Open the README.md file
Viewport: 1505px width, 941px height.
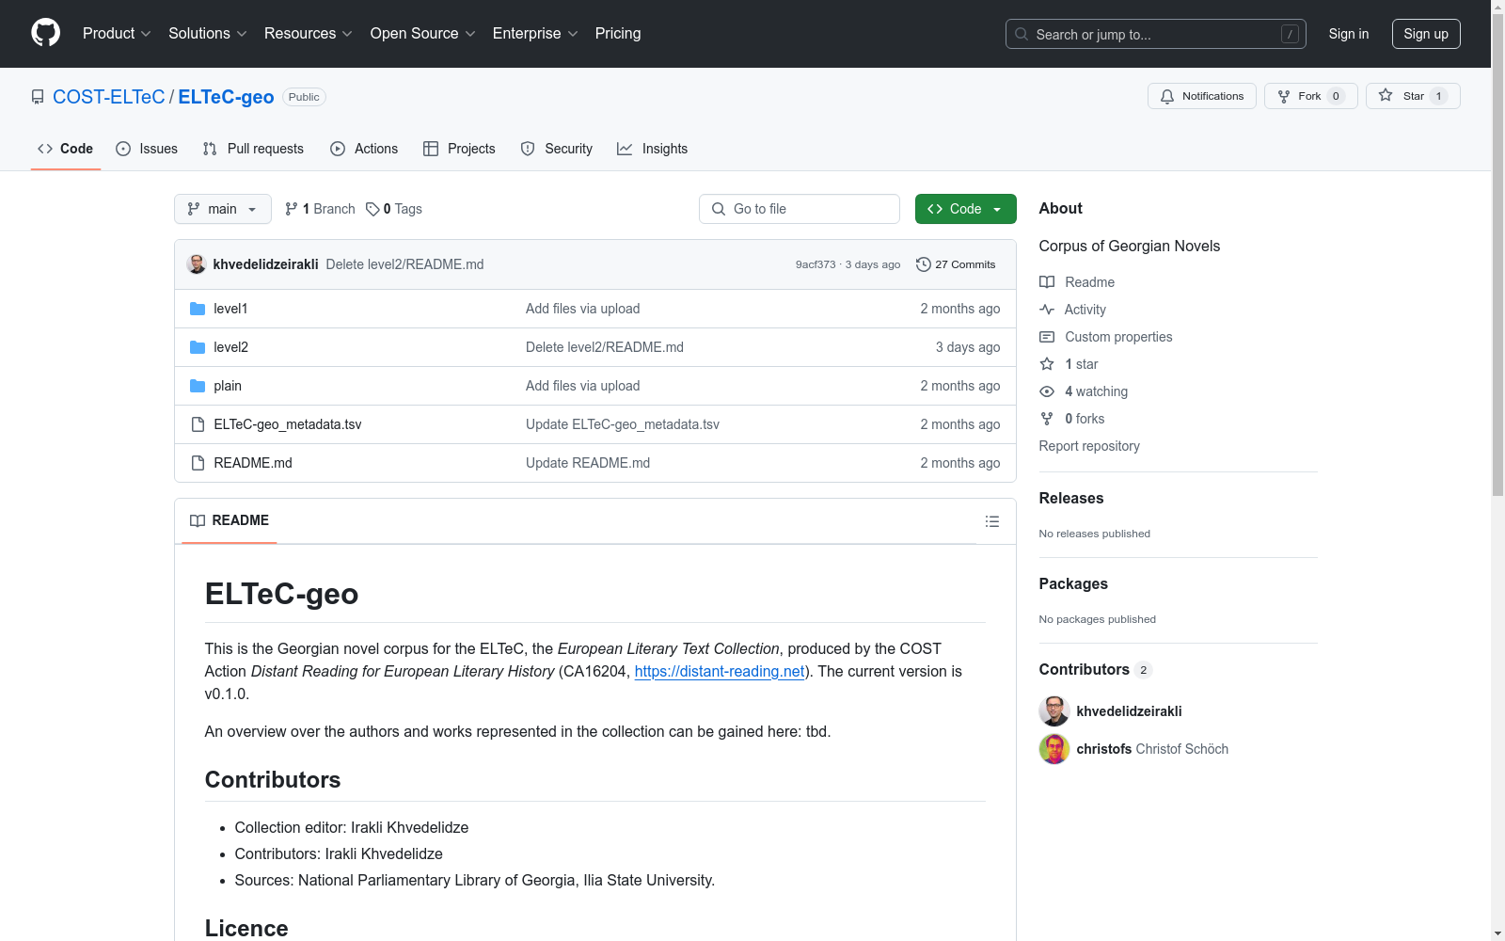point(253,463)
